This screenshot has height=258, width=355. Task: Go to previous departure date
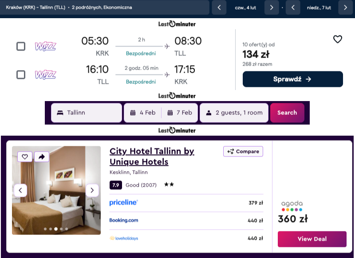coord(219,8)
